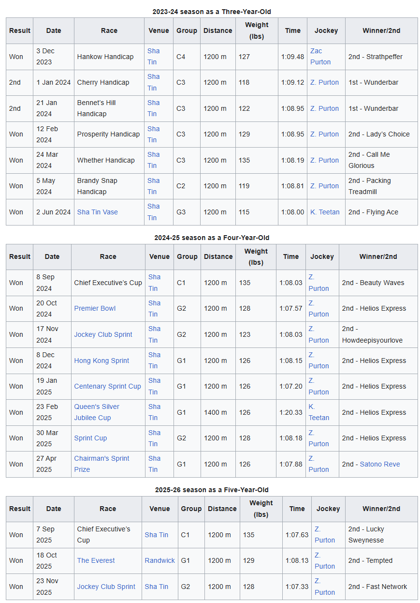
Task: Click the '2nd - Packing Treadmill' cell
Action: coord(381,186)
